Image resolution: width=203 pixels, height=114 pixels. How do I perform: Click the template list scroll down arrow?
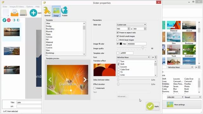click(84, 54)
